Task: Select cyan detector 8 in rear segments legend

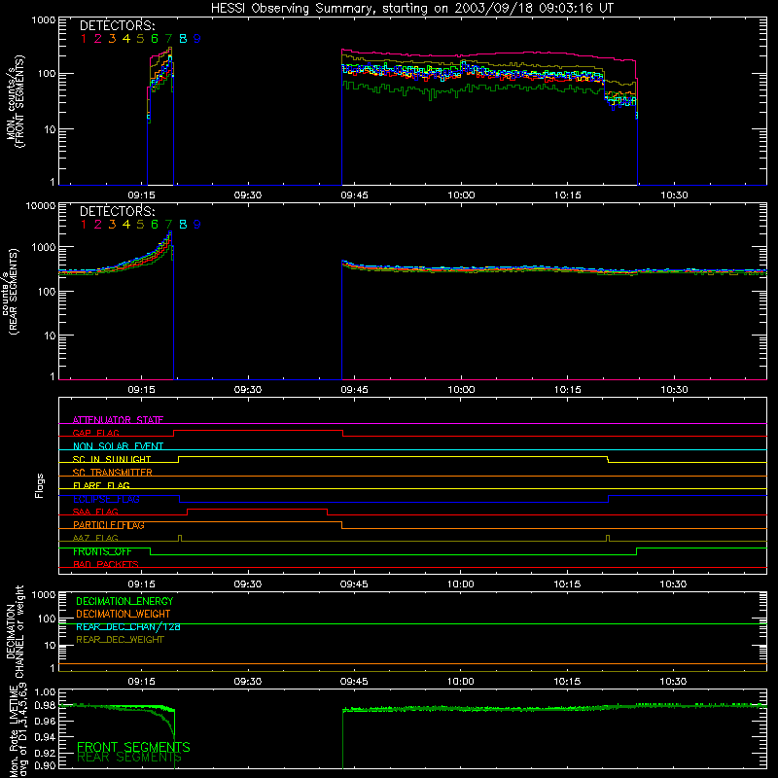Action: coord(183,225)
